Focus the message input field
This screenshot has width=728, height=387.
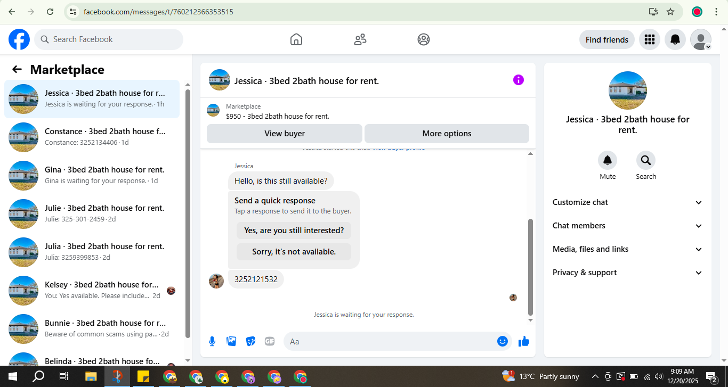390,341
